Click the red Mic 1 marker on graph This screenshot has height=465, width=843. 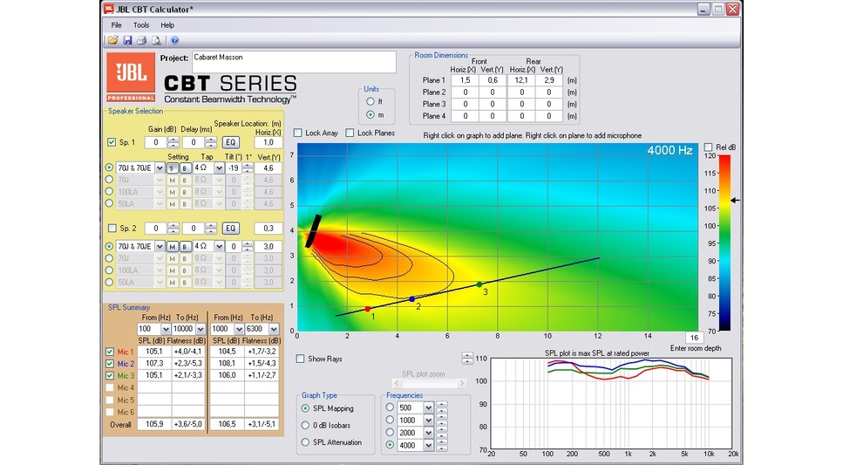(x=367, y=309)
